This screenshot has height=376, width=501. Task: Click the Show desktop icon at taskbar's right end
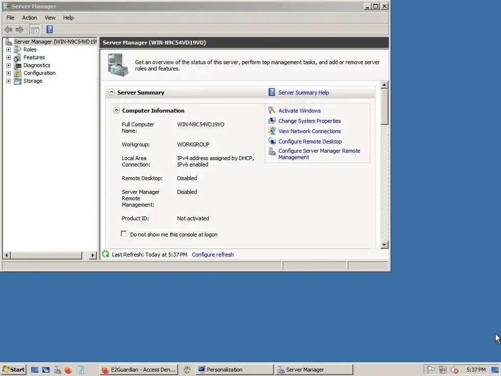tap(495, 370)
